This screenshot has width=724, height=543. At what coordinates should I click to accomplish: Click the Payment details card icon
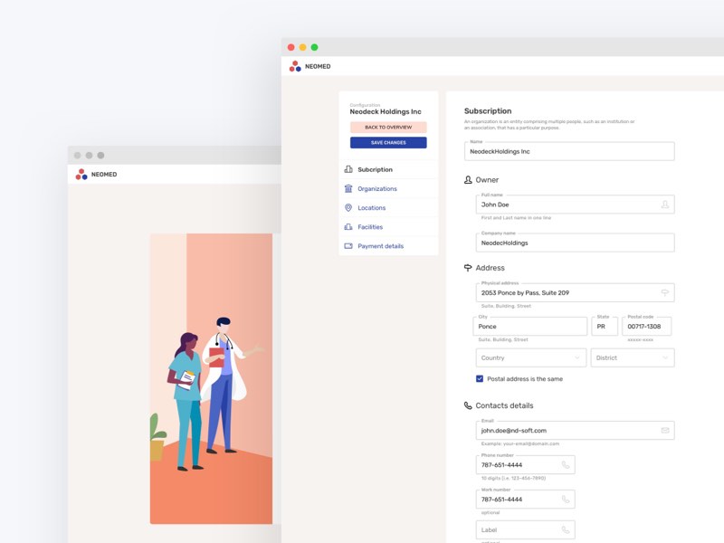pyautogui.click(x=348, y=246)
